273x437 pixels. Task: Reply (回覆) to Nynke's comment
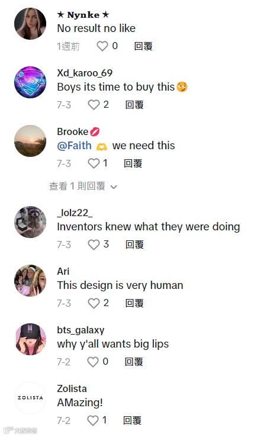[143, 46]
